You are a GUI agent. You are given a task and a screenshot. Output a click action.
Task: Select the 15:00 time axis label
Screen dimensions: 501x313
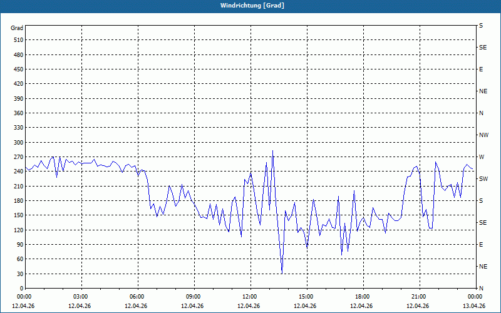(306, 297)
